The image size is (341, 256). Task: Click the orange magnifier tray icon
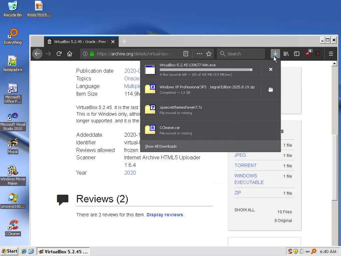click(314, 251)
